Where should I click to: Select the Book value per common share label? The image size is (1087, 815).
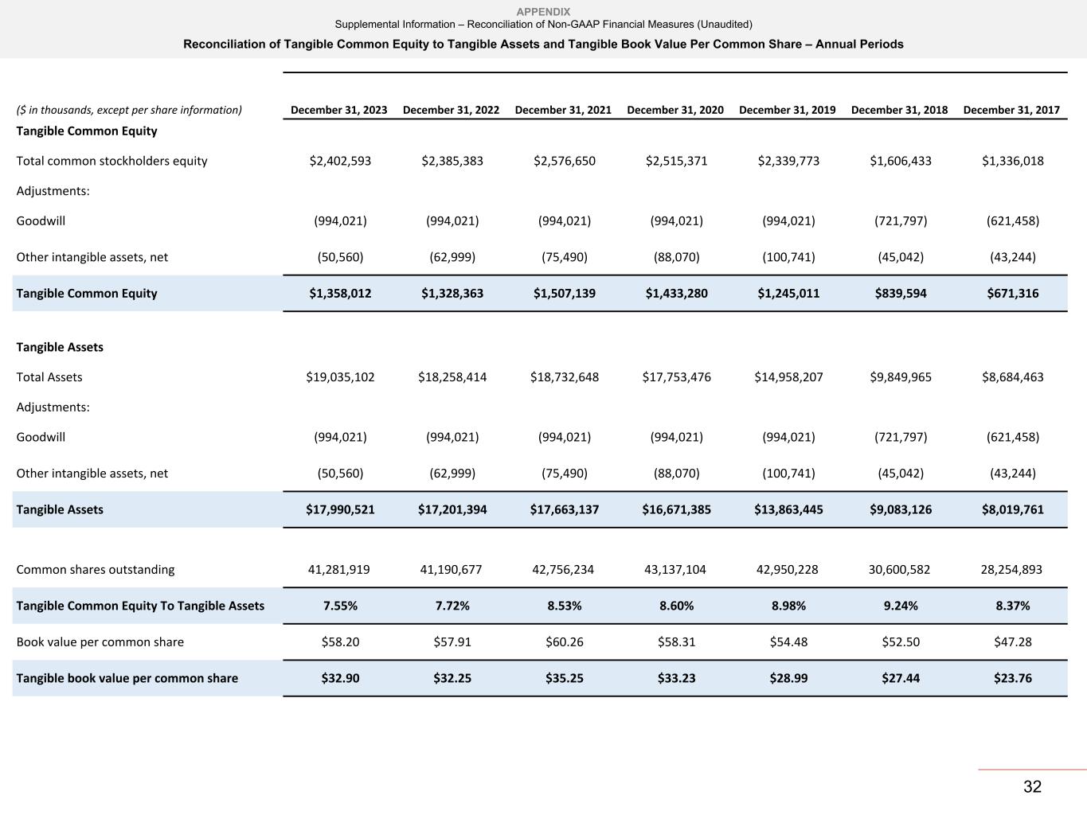[x=100, y=642]
